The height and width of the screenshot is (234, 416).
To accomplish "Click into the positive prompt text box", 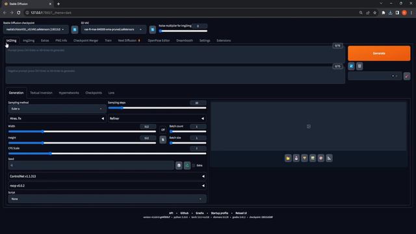I will tap(175, 55).
